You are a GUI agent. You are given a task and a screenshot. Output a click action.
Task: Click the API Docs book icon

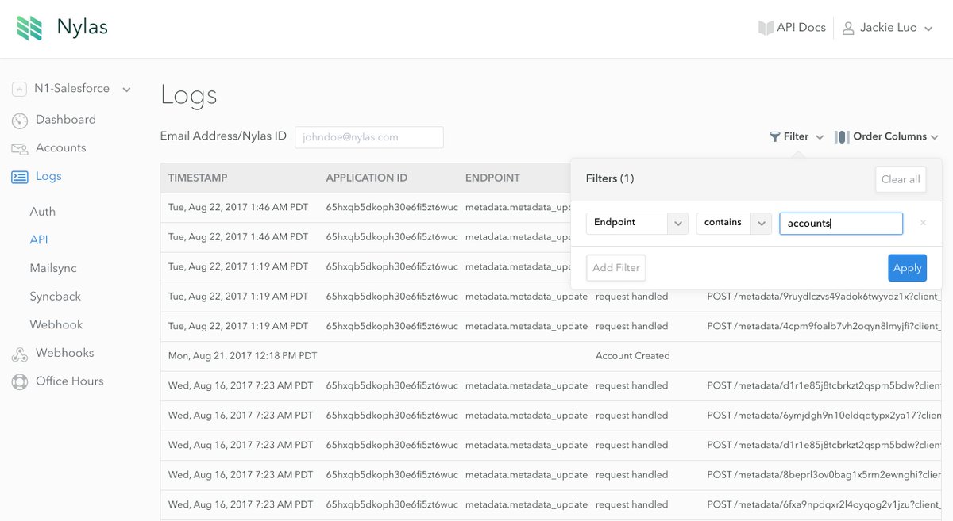coord(763,27)
